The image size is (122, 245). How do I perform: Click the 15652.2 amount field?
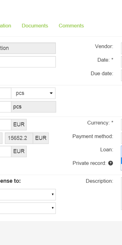(x=19, y=138)
